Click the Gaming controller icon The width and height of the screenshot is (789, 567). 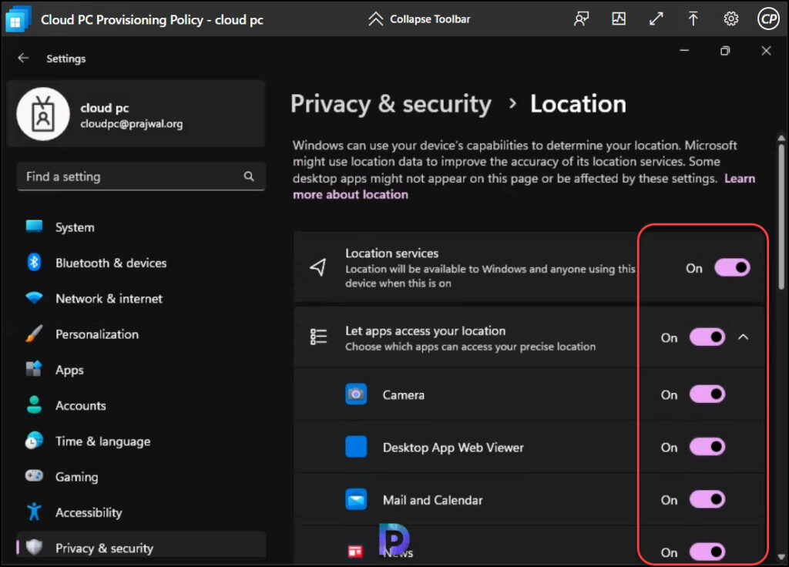click(34, 475)
